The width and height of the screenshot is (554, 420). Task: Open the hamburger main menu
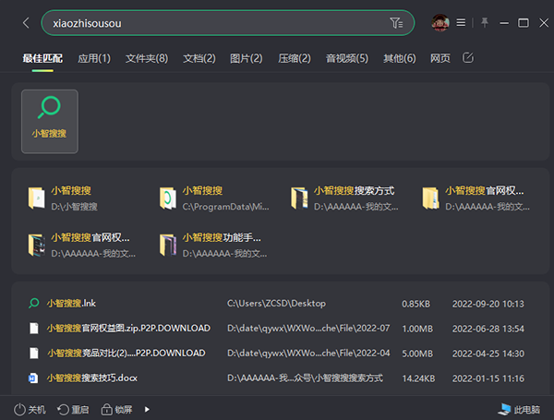click(461, 22)
